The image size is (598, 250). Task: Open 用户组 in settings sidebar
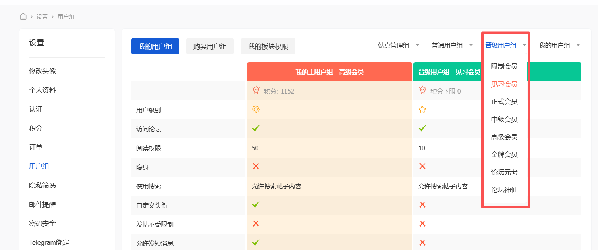point(39,166)
